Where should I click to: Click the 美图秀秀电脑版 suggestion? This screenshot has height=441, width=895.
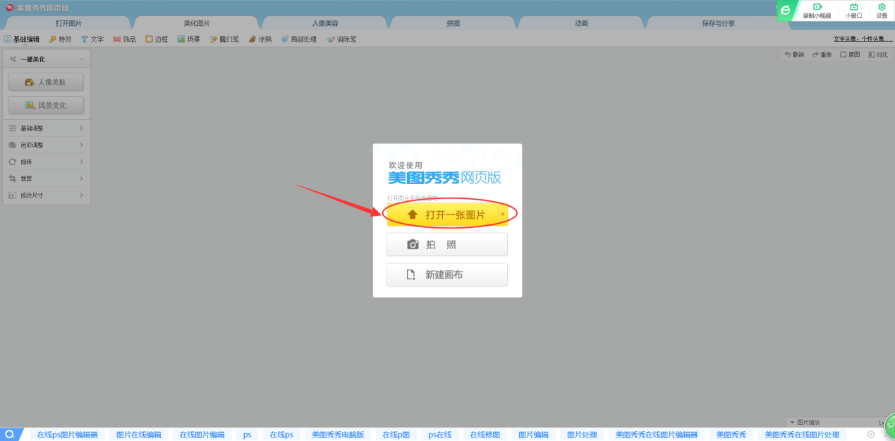[x=338, y=435]
